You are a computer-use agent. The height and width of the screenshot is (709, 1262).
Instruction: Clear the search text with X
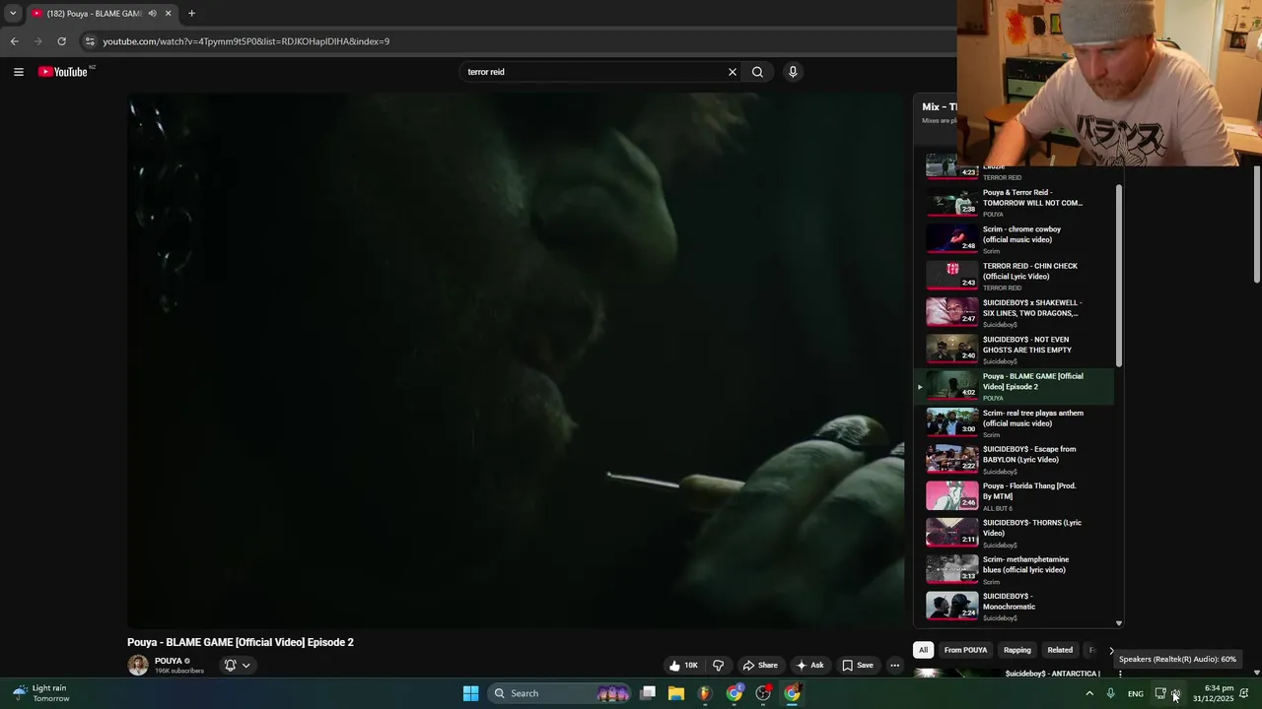tap(733, 72)
